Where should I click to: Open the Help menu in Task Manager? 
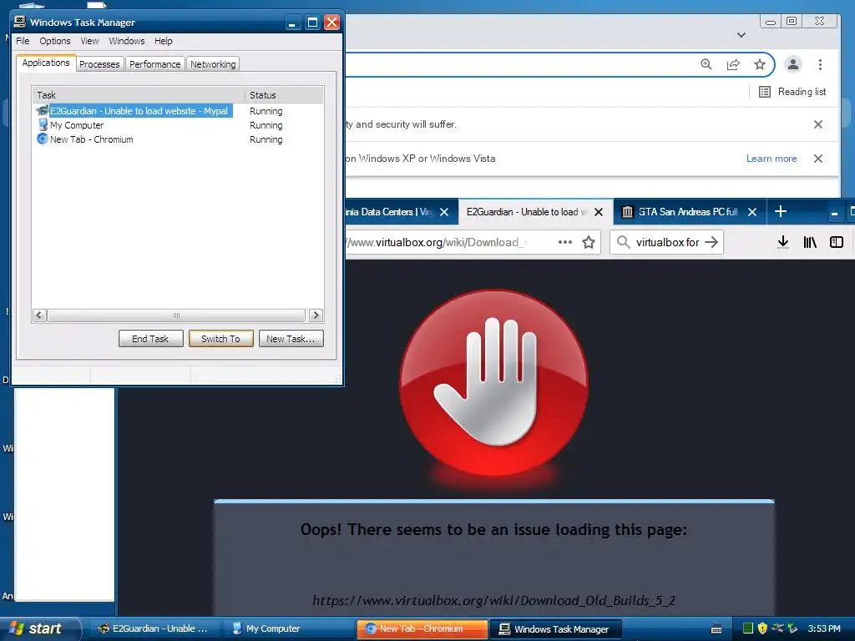click(x=163, y=41)
